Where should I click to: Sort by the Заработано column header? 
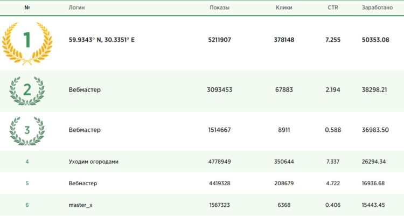tap(377, 8)
